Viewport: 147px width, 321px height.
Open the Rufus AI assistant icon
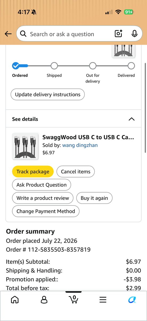pyautogui.click(x=132, y=300)
